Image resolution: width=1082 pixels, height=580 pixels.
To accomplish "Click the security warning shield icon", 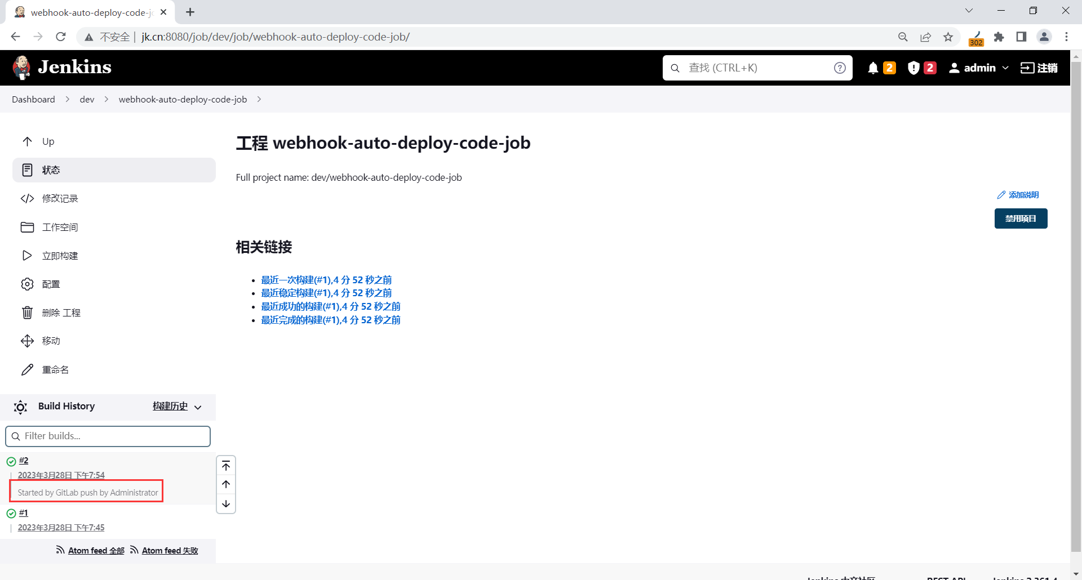I will click(x=913, y=68).
